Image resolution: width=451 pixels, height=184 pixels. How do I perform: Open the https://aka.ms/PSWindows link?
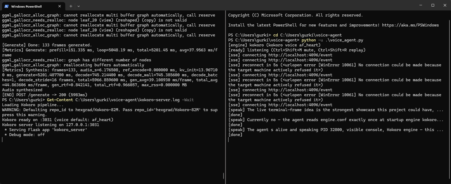[x=410, y=25]
